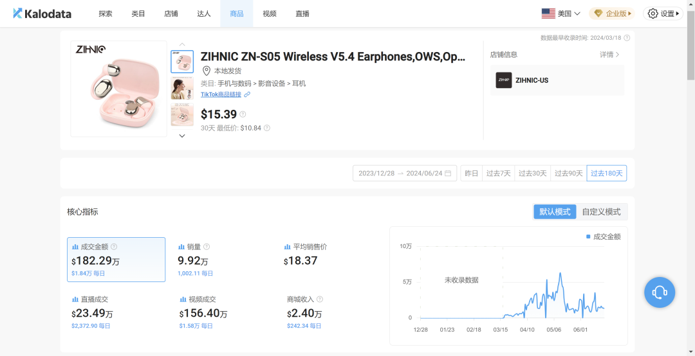The image size is (695, 356).
Task: Click the ZIHNIC-US store logo icon
Action: coord(503,80)
